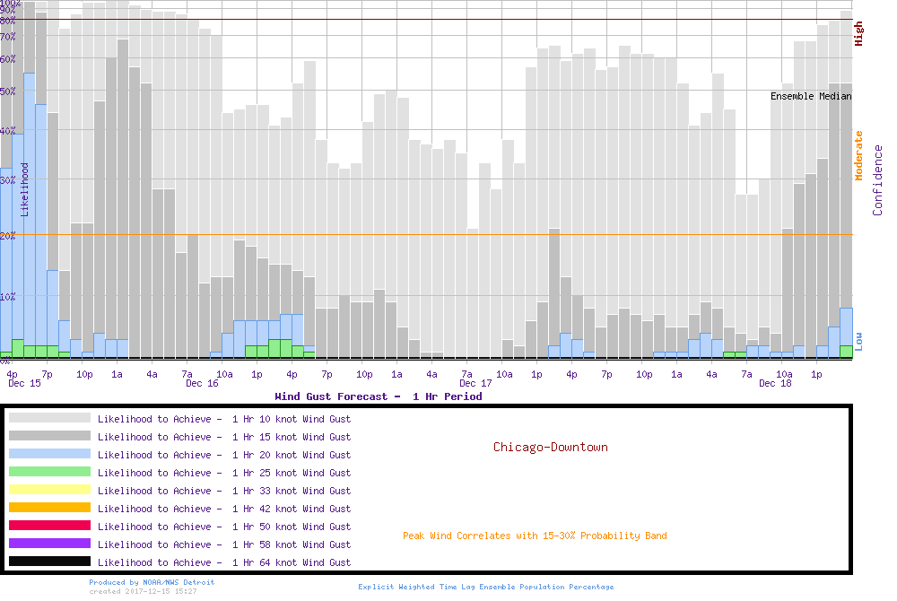Viewport: 897px width, 601px height.
Task: Click the light gray 10 knot legend swatch
Action: pos(49,418)
